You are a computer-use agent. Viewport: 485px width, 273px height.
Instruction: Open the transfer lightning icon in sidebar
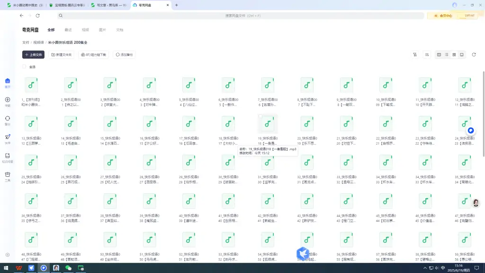pos(8,100)
